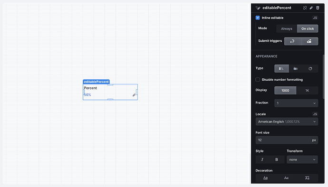This screenshot has width=328, height=187.
Task: Open the Locale American English dropdown
Action: click(x=287, y=122)
